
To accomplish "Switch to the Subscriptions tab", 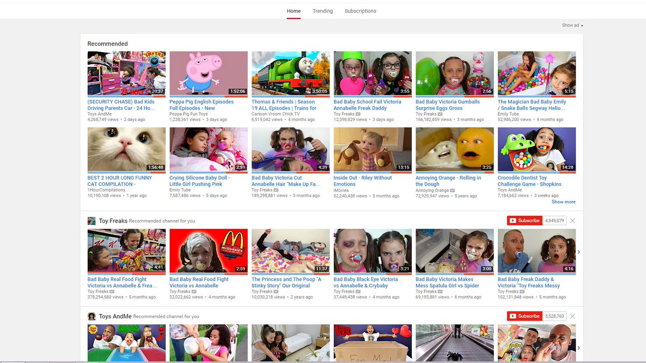I will (x=360, y=11).
